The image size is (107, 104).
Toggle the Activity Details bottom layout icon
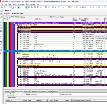pos(27,7)
